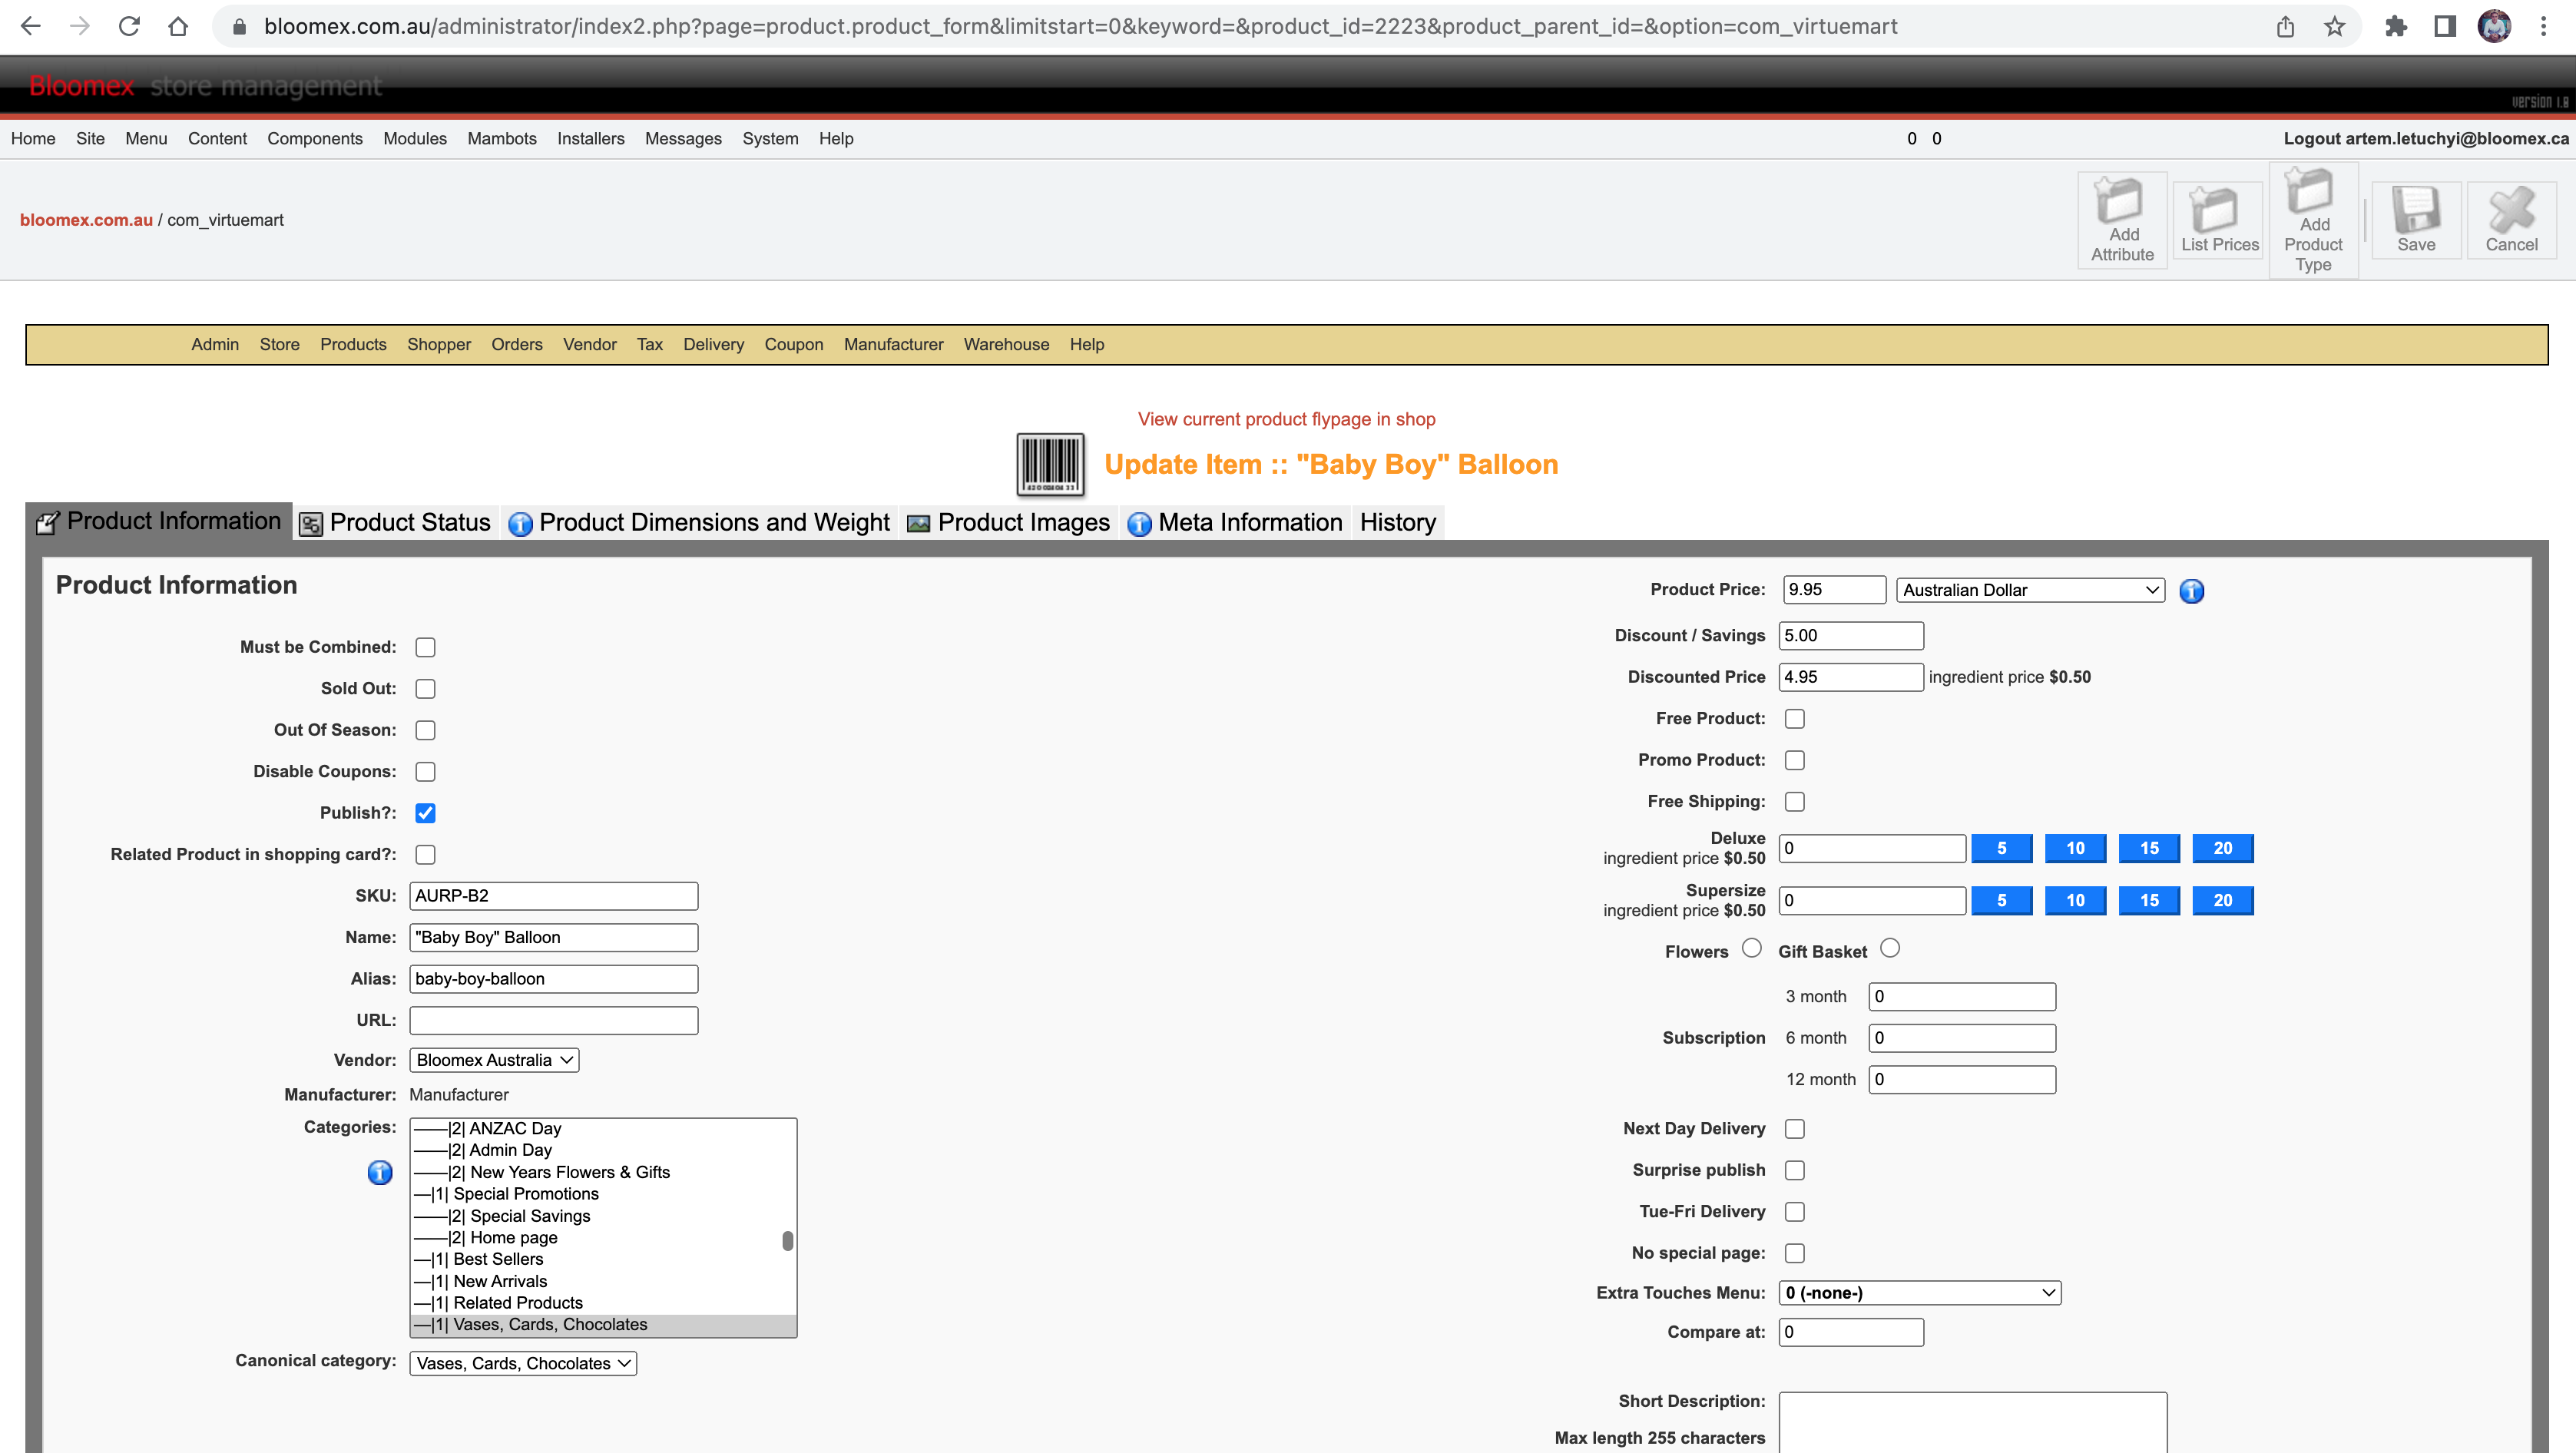Open Chrome three-dot menu
This screenshot has width=2576, height=1453.
click(2543, 26)
